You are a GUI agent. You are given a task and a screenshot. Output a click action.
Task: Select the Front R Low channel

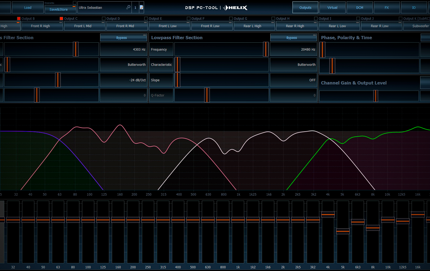212,26
